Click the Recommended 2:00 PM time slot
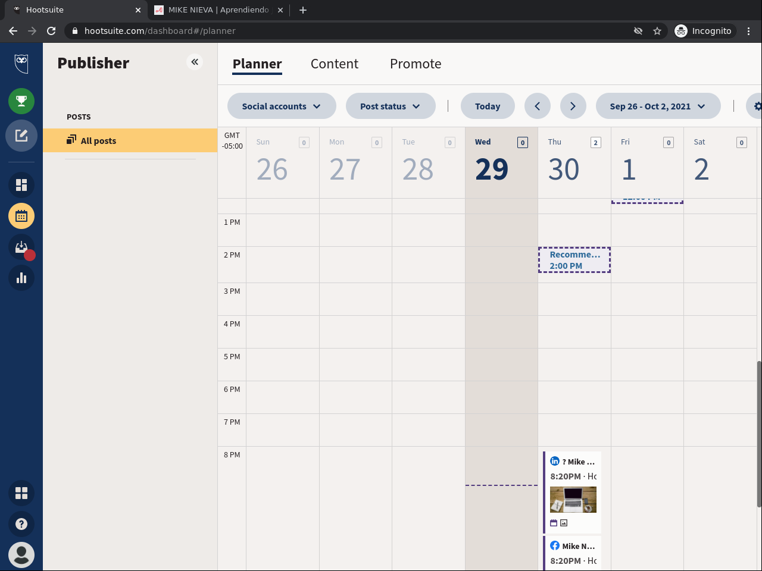 pyautogui.click(x=574, y=260)
